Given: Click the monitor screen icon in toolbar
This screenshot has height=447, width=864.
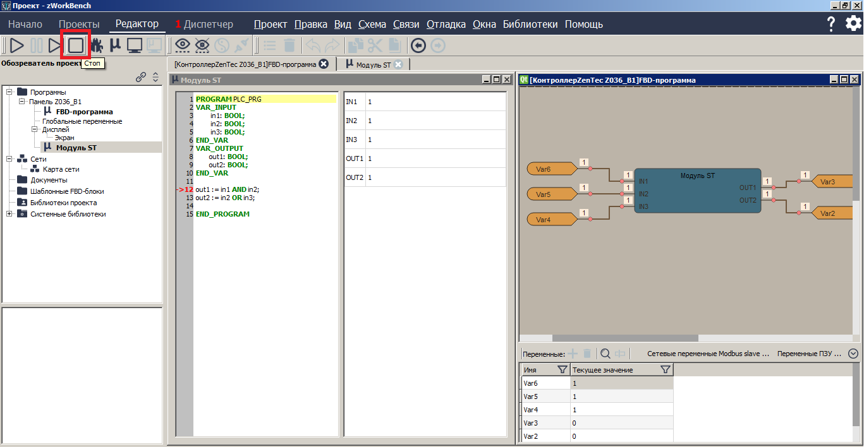Looking at the screenshot, I should point(134,45).
